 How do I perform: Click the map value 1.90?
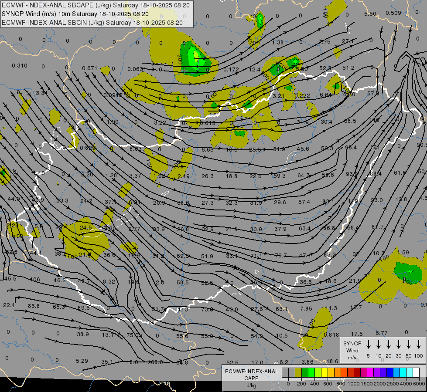[x=113, y=122]
